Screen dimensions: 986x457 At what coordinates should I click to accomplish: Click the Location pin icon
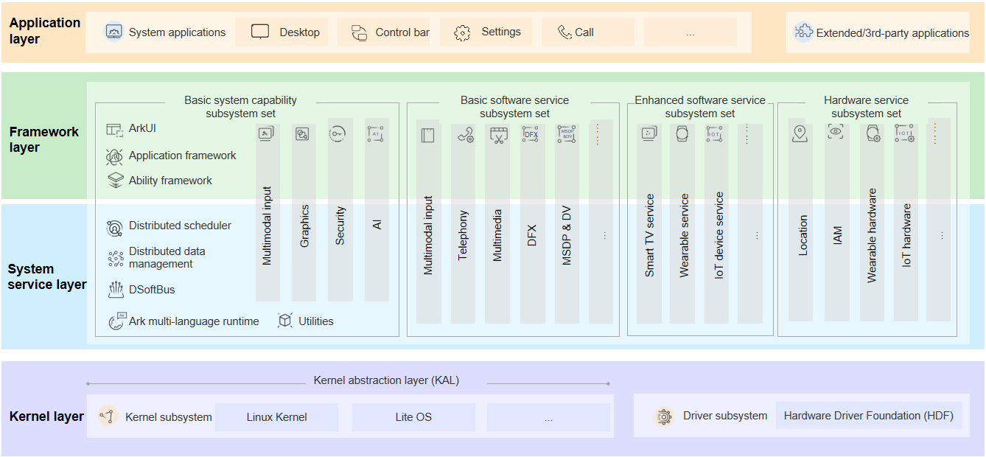[x=800, y=133]
